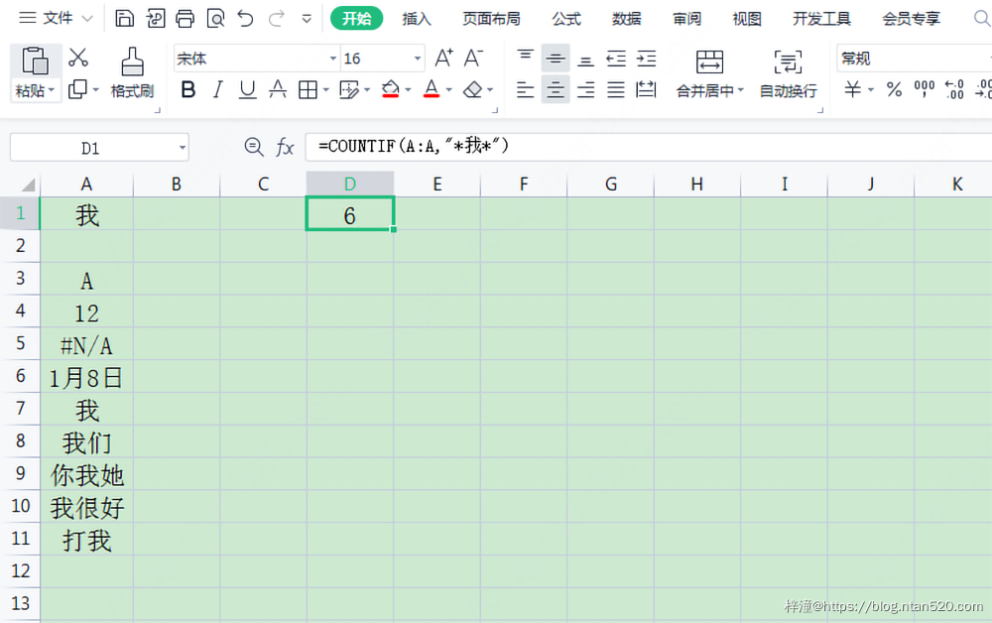The height and width of the screenshot is (623, 992).
Task: Click the Wrap Text (自动换行) button
Action: [x=789, y=74]
